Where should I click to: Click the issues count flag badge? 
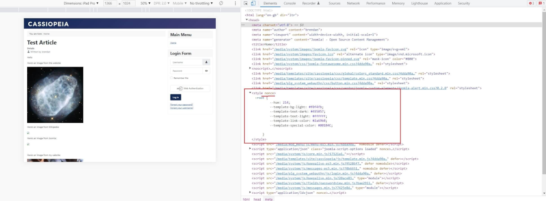[x=542, y=3]
